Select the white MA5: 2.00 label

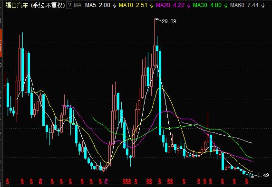click(x=97, y=5)
